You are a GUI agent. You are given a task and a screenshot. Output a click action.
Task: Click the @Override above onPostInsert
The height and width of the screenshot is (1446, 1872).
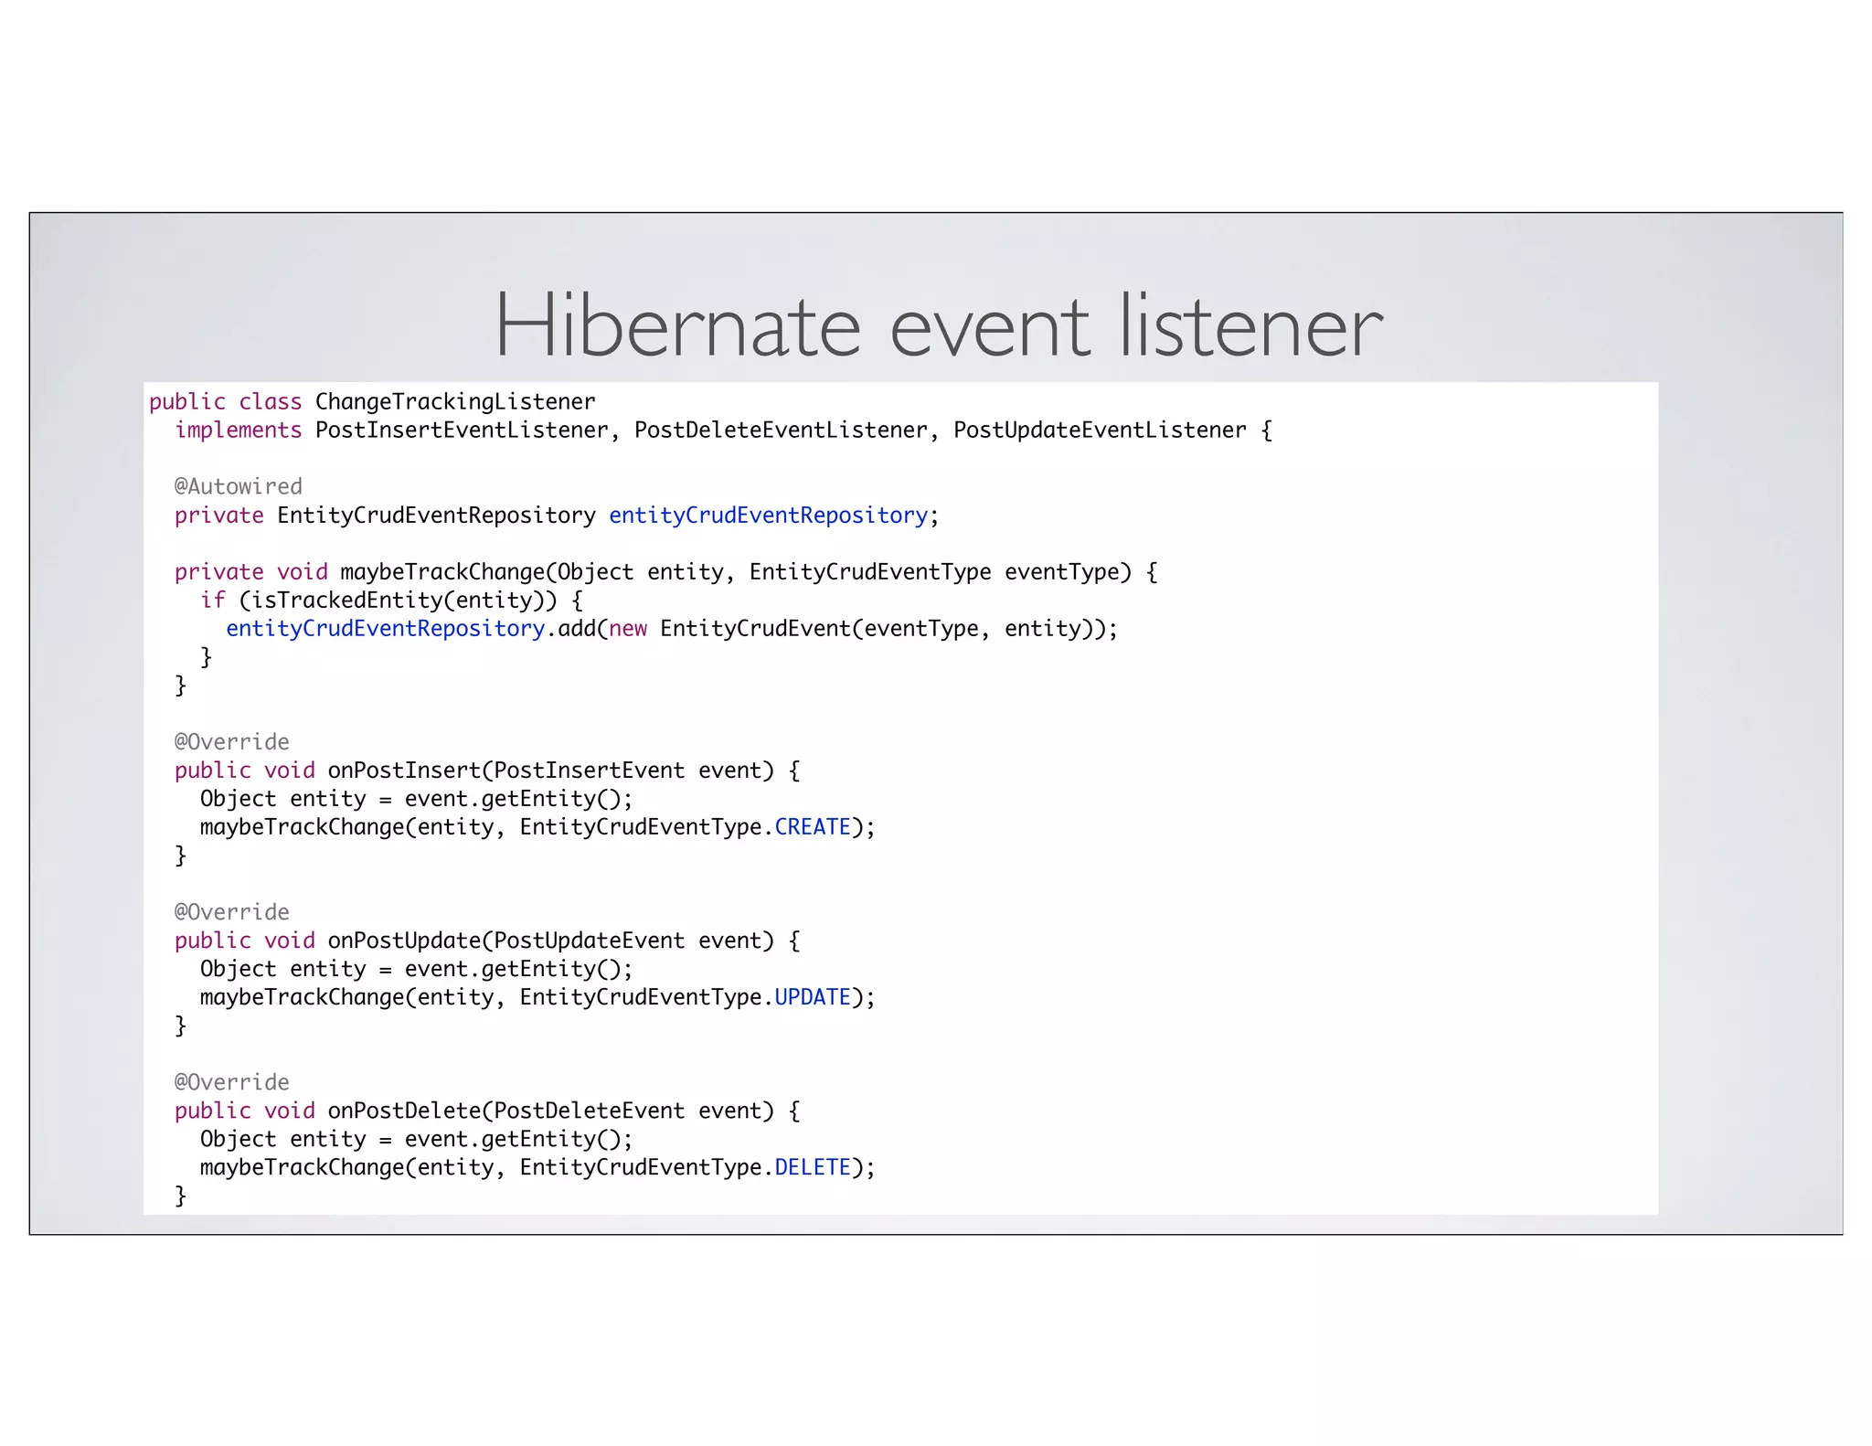pos(231,742)
